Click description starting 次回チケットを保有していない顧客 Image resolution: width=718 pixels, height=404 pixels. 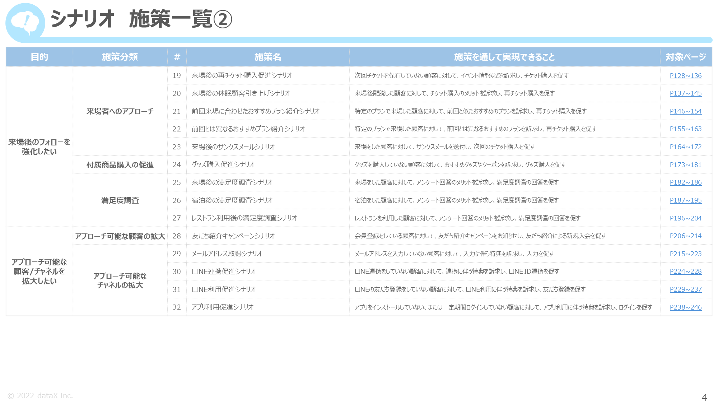click(462, 75)
